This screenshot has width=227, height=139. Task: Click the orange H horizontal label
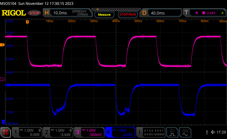point(47,13)
